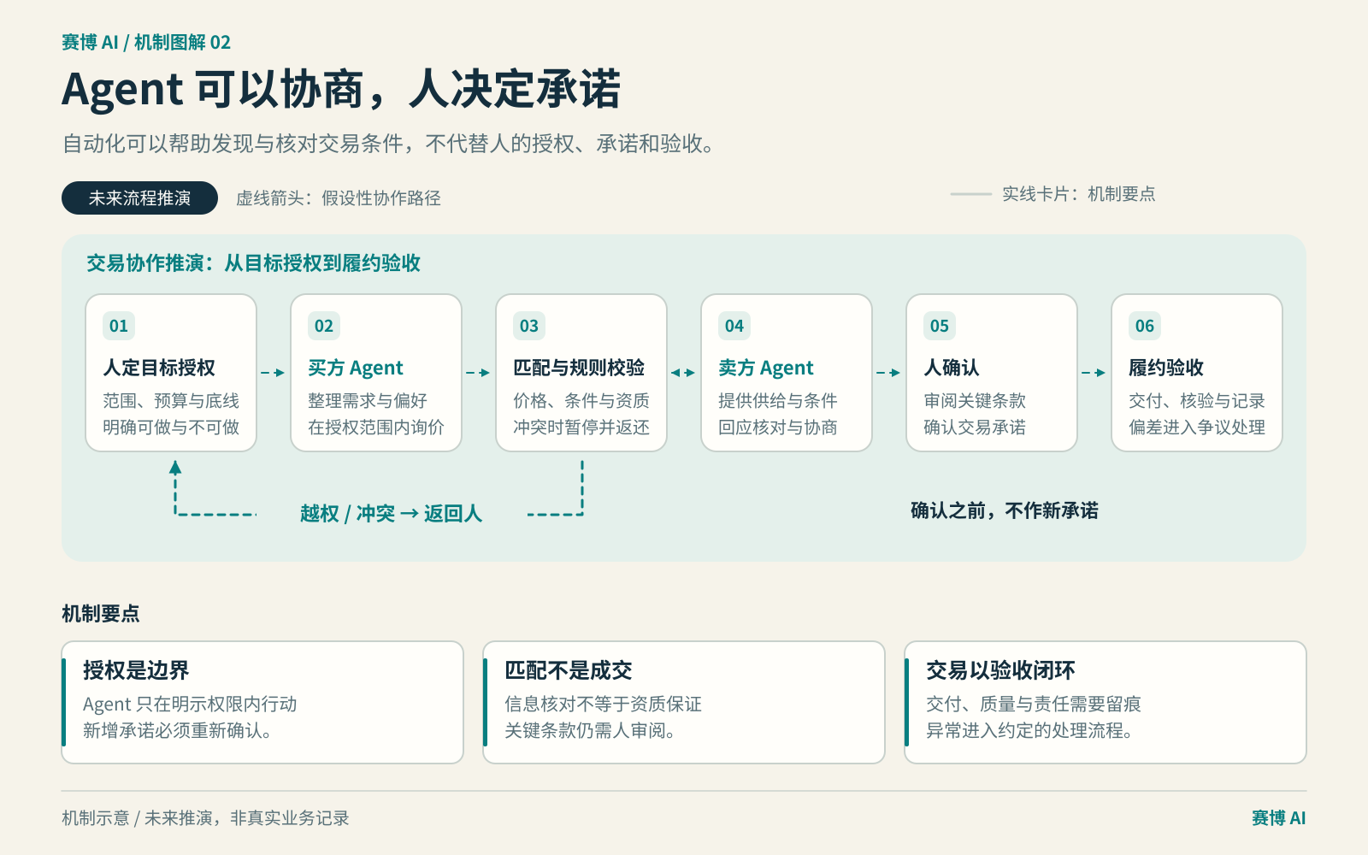The height and width of the screenshot is (855, 1368).
Task: Click the text 回应核对与协商
Action: 778,427
